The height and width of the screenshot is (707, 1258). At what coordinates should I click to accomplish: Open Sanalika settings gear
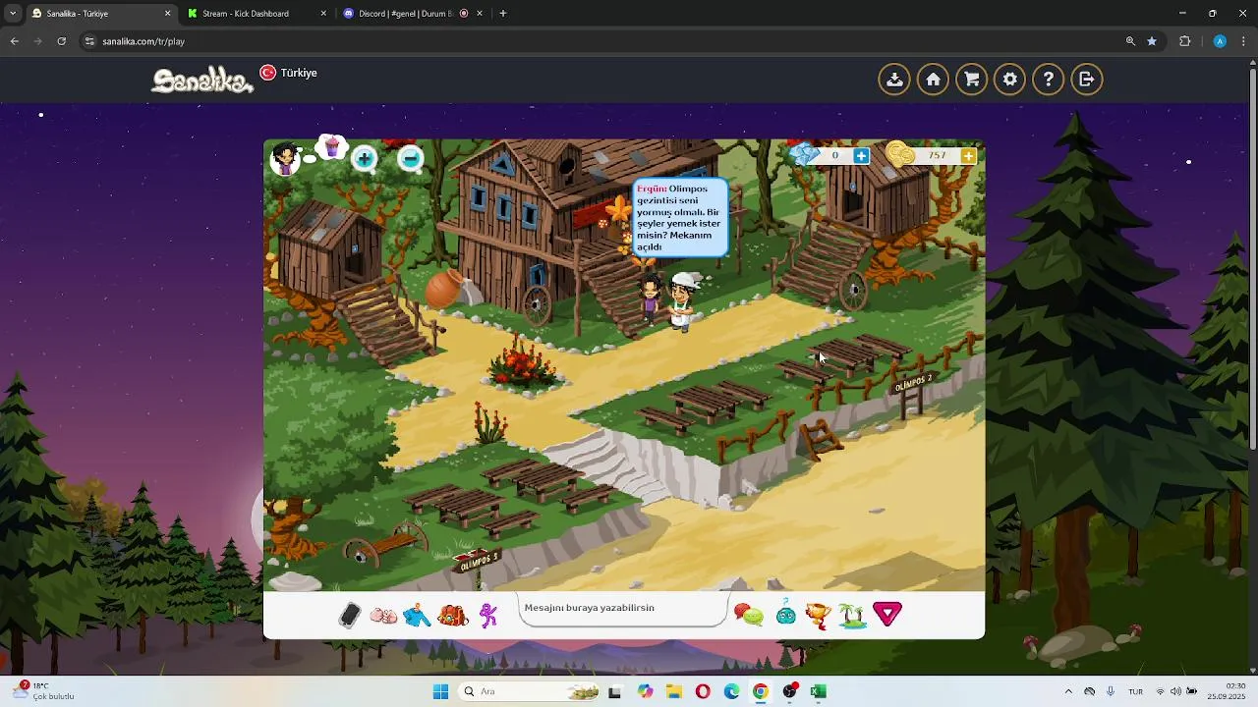[x=1009, y=80]
